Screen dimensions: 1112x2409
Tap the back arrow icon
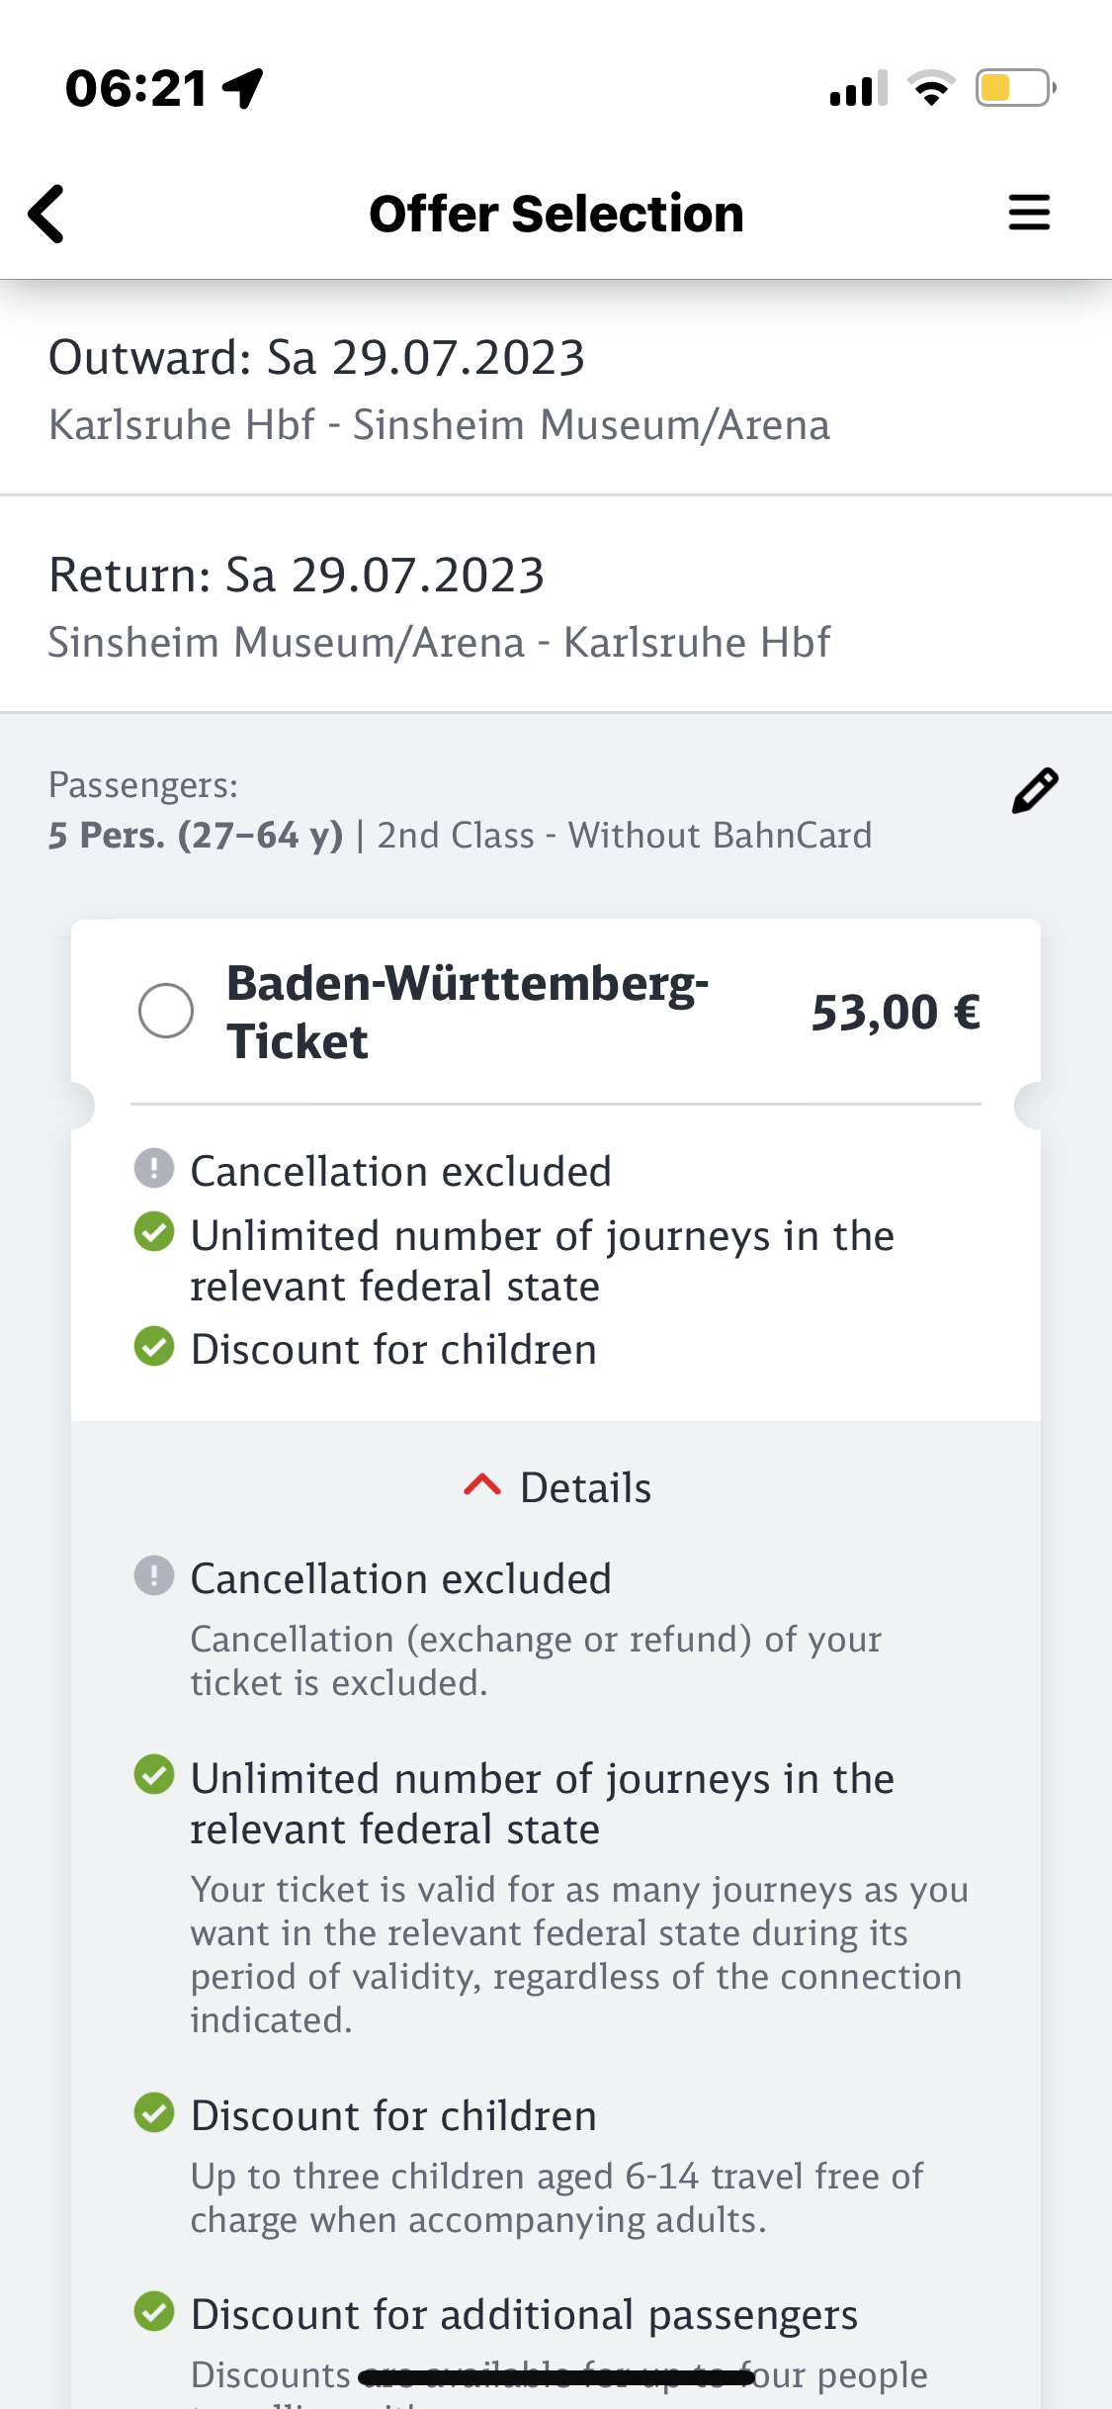coord(46,214)
